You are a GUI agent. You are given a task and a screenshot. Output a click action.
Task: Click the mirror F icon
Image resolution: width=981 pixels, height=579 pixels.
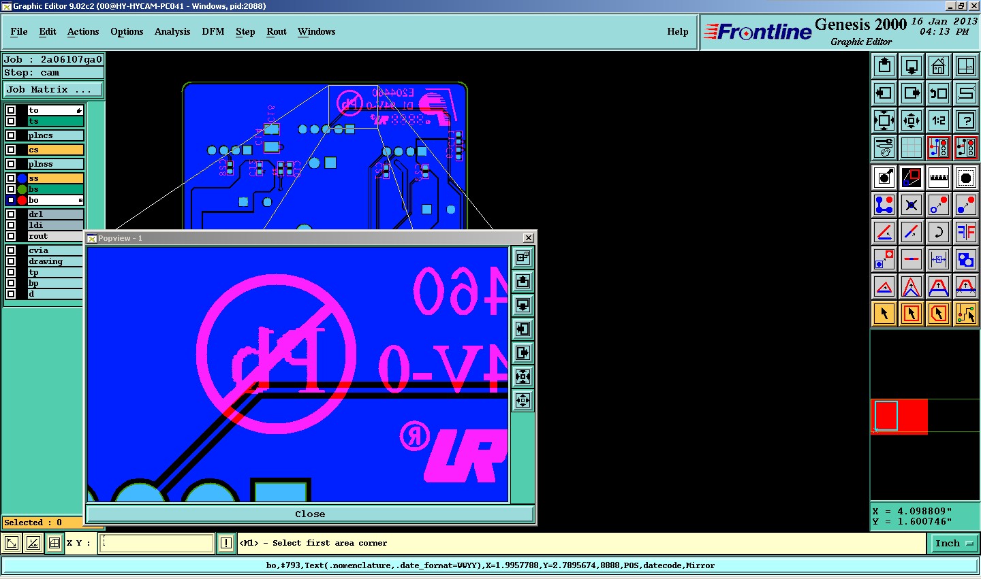coord(966,232)
